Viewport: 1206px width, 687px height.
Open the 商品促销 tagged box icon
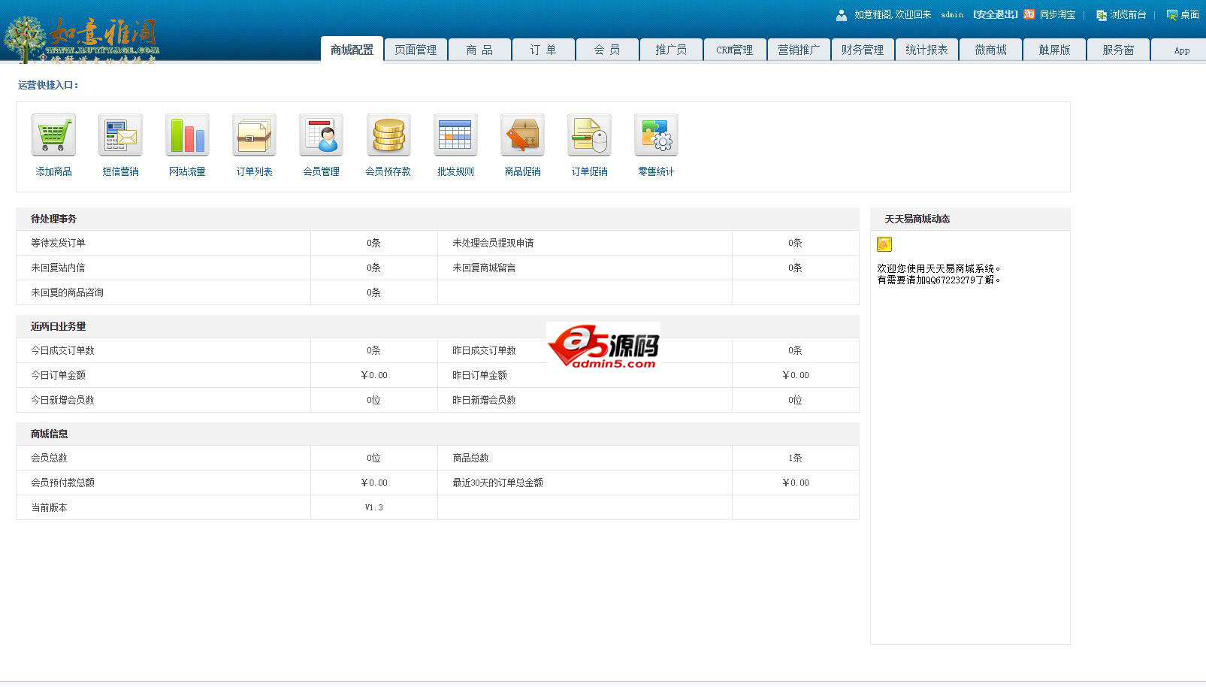[522, 135]
